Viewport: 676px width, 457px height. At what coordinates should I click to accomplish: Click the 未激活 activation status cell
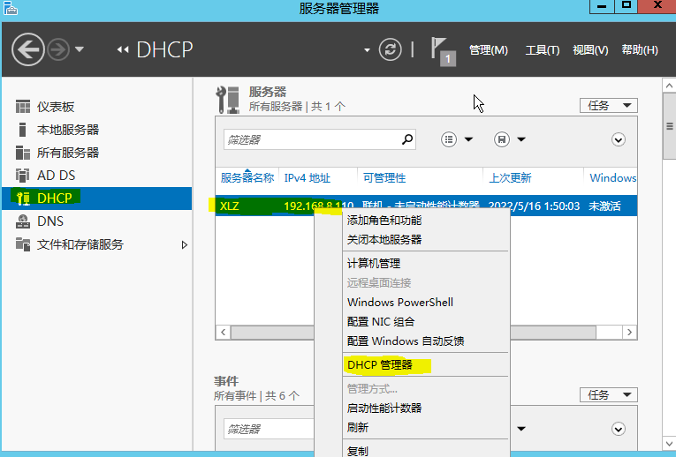point(604,206)
